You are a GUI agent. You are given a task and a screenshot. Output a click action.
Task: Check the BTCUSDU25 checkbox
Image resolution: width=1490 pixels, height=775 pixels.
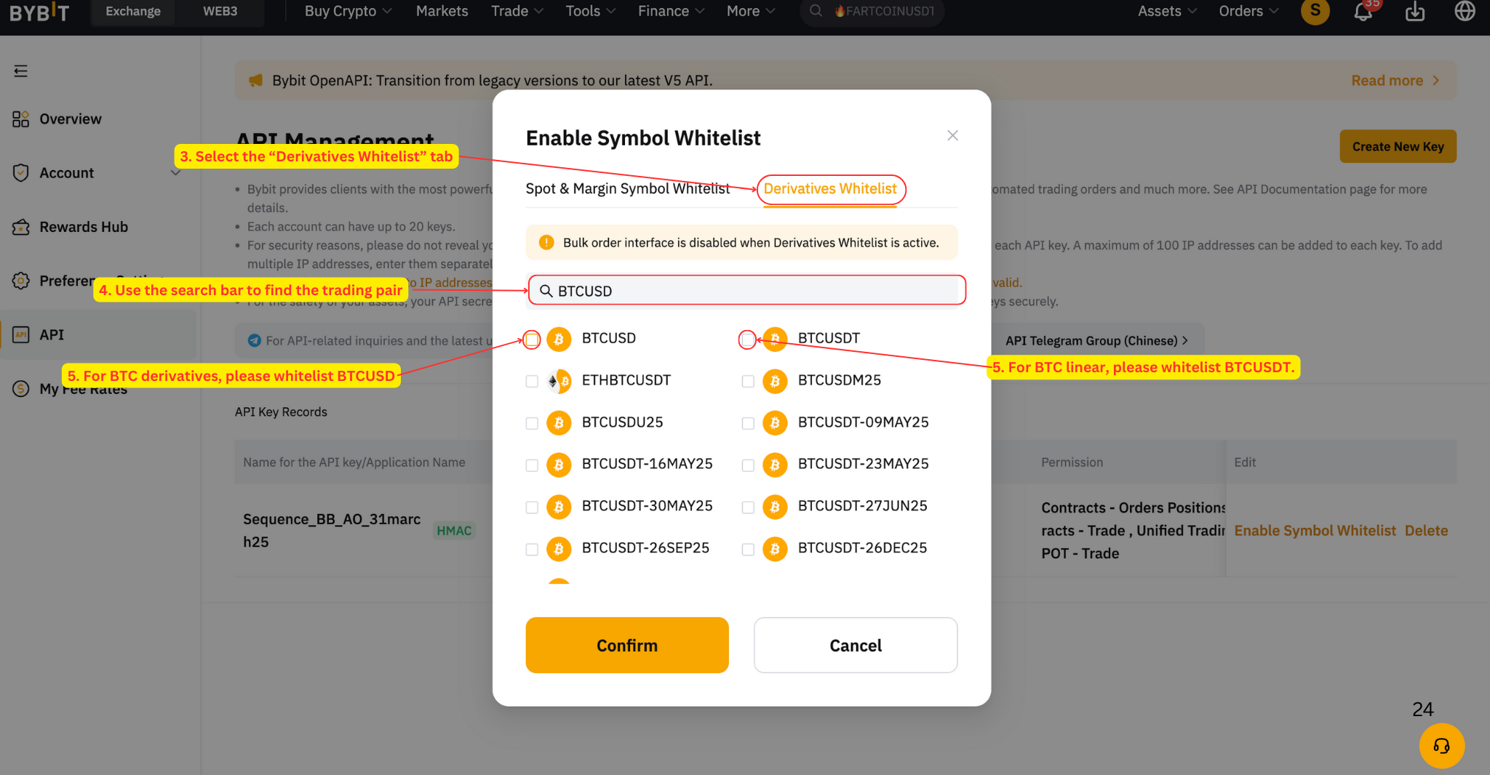click(x=532, y=423)
